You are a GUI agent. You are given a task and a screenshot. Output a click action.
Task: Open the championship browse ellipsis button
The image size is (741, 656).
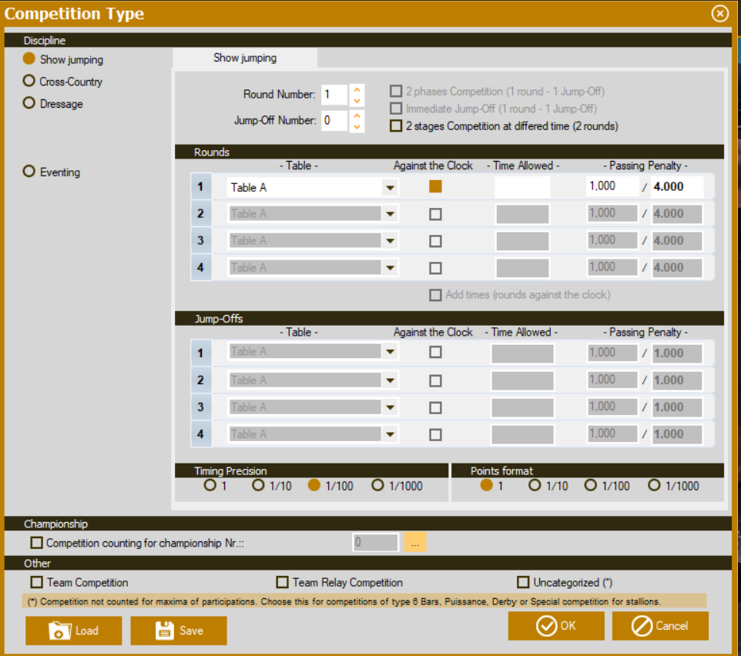415,543
